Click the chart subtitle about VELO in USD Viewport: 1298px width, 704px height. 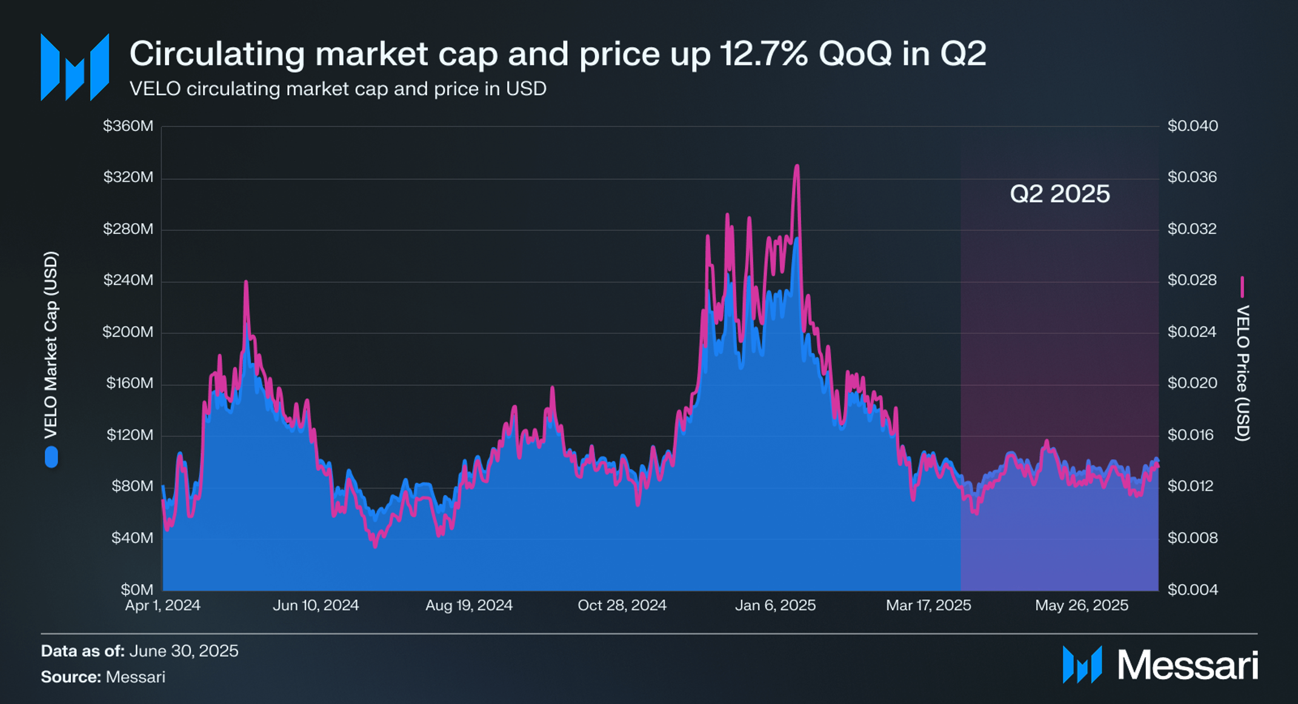pos(338,89)
